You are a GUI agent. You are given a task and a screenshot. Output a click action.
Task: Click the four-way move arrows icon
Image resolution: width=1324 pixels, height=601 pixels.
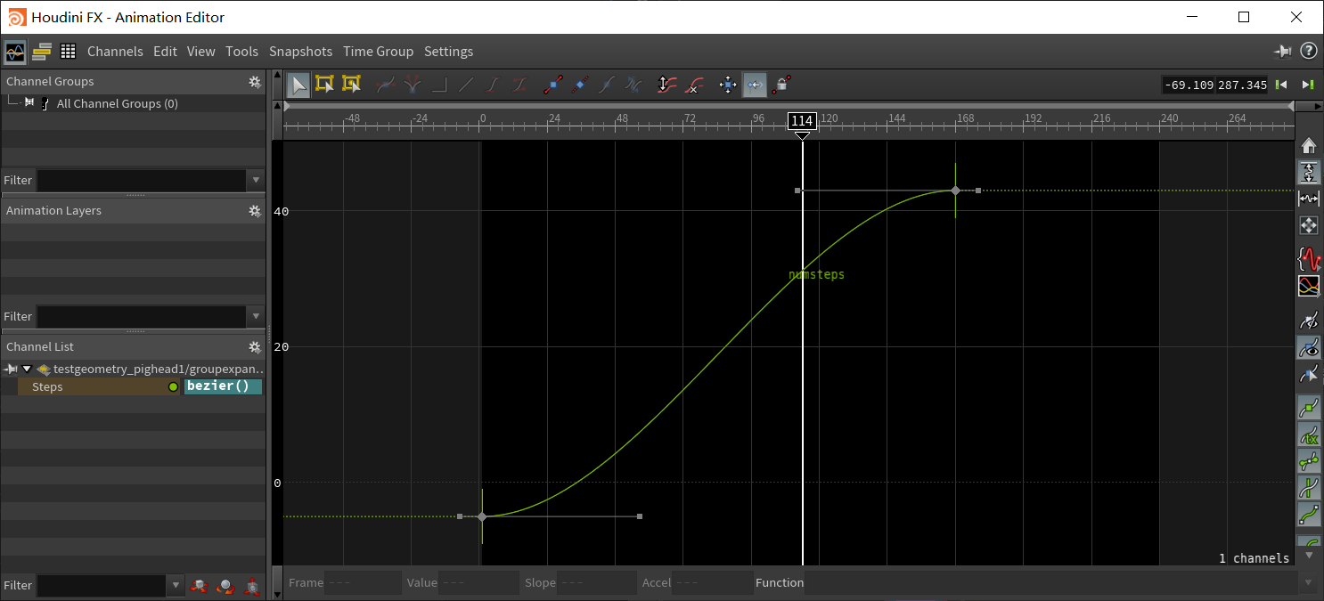727,85
